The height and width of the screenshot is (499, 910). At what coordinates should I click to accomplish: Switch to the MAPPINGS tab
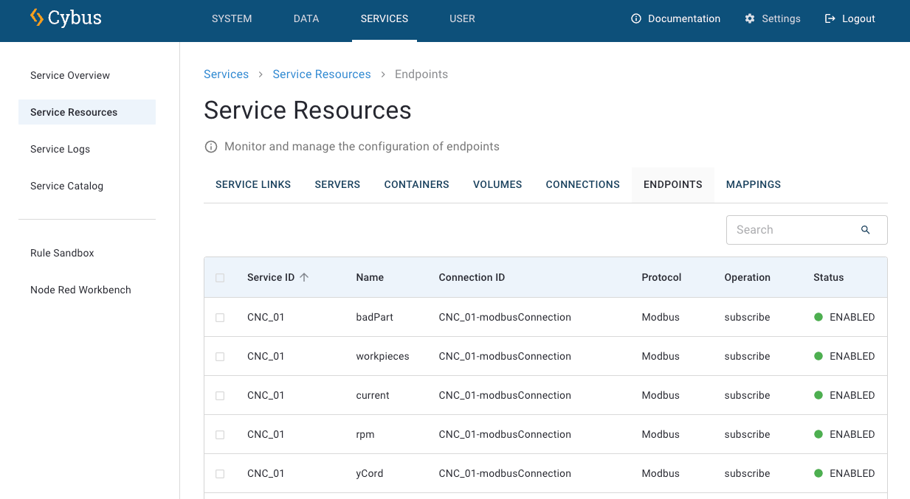click(753, 185)
